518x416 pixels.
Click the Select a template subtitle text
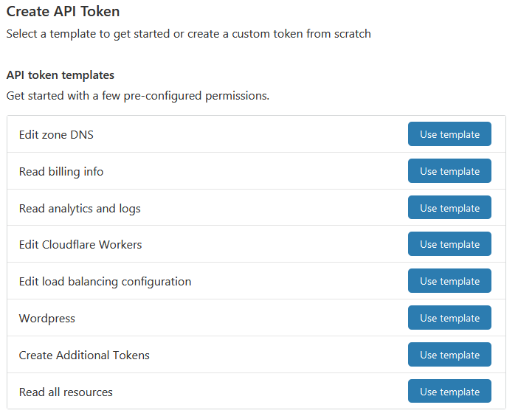[188, 34]
